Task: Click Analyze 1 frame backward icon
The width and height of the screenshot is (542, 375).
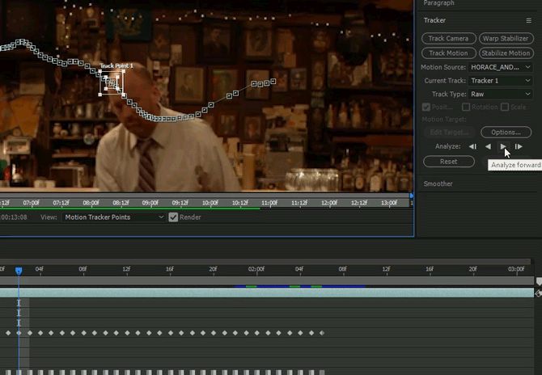Action: (x=472, y=146)
